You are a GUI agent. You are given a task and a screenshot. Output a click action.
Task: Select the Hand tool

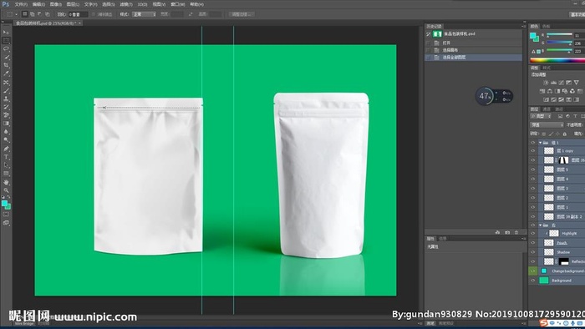pyautogui.click(x=6, y=182)
